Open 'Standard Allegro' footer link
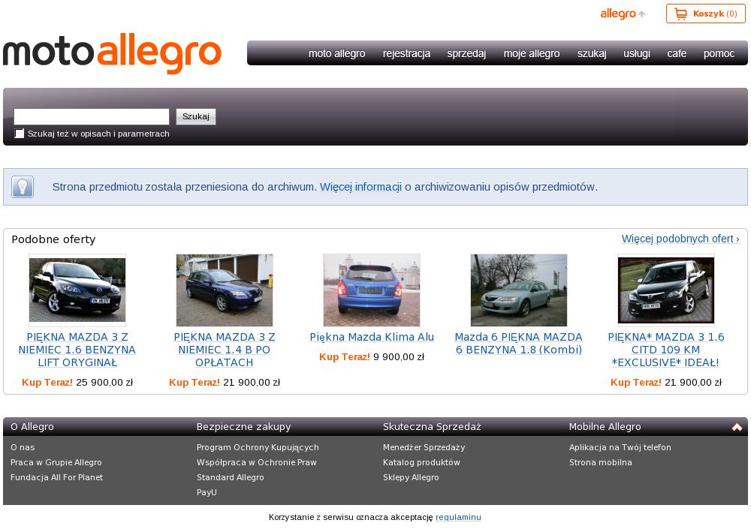Image resolution: width=751 pixels, height=532 pixels. pyautogui.click(x=230, y=477)
